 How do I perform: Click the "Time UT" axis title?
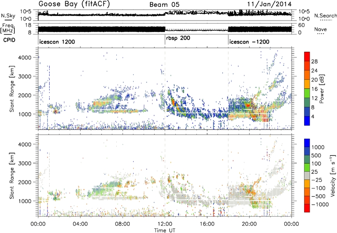165,230
